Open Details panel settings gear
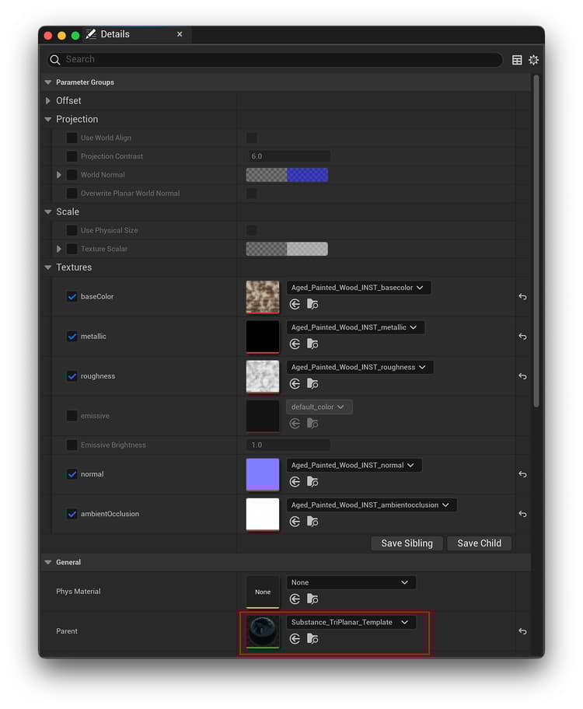Screen dimensions: 583x709 pyautogui.click(x=534, y=60)
